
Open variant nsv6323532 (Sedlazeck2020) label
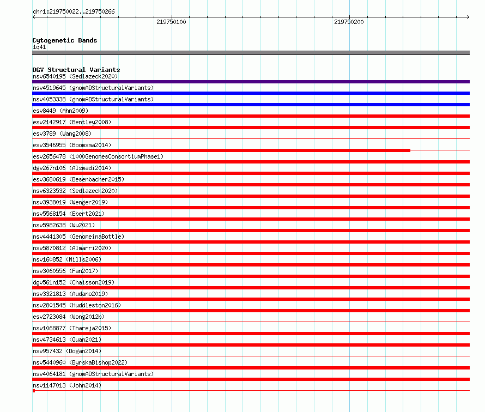click(75, 191)
